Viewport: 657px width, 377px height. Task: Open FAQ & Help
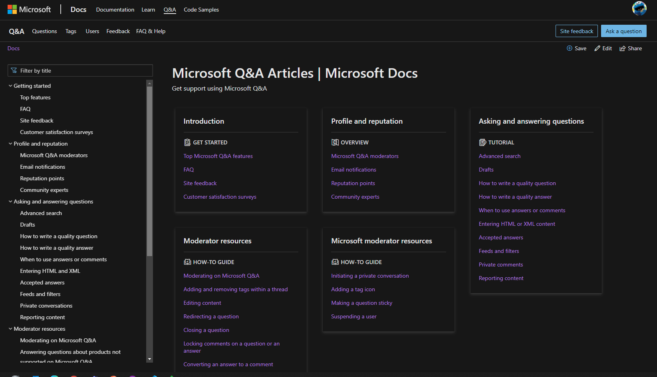151,31
